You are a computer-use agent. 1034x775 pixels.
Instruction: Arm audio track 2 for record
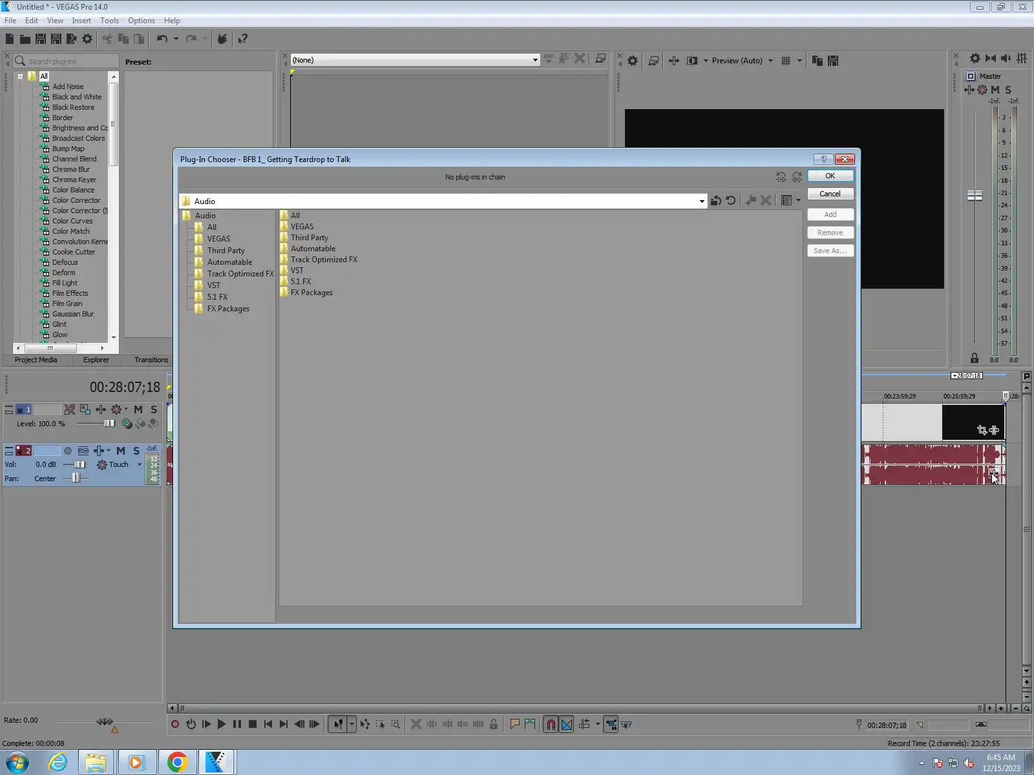click(x=68, y=451)
